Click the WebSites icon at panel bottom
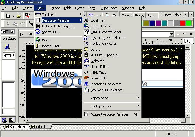The image size is (195, 137). pos(4,120)
